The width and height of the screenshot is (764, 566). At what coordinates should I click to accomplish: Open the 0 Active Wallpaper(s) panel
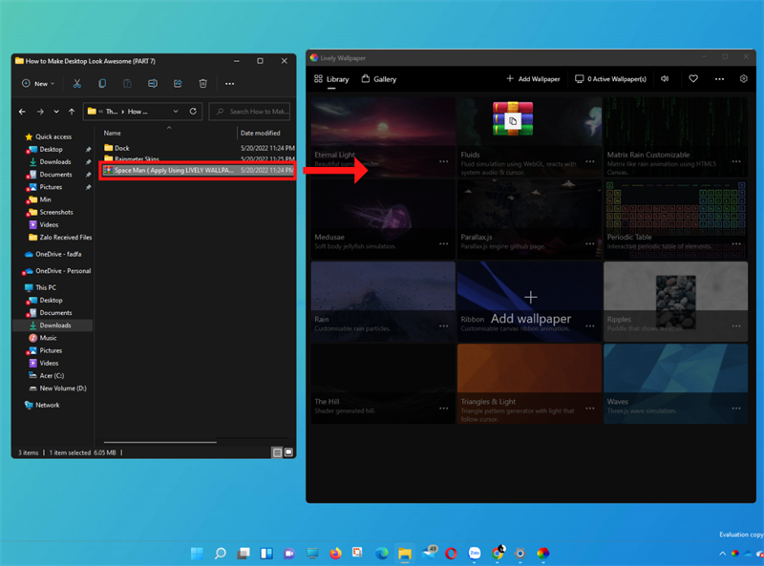tap(611, 78)
